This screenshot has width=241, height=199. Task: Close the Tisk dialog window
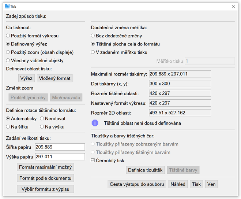click(x=233, y=6)
